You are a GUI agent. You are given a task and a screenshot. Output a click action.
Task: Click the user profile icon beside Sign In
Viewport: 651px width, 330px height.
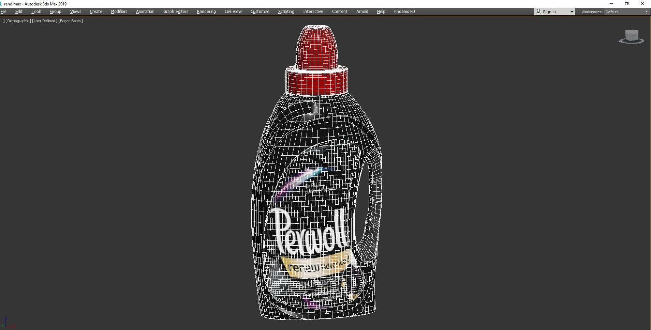[538, 12]
